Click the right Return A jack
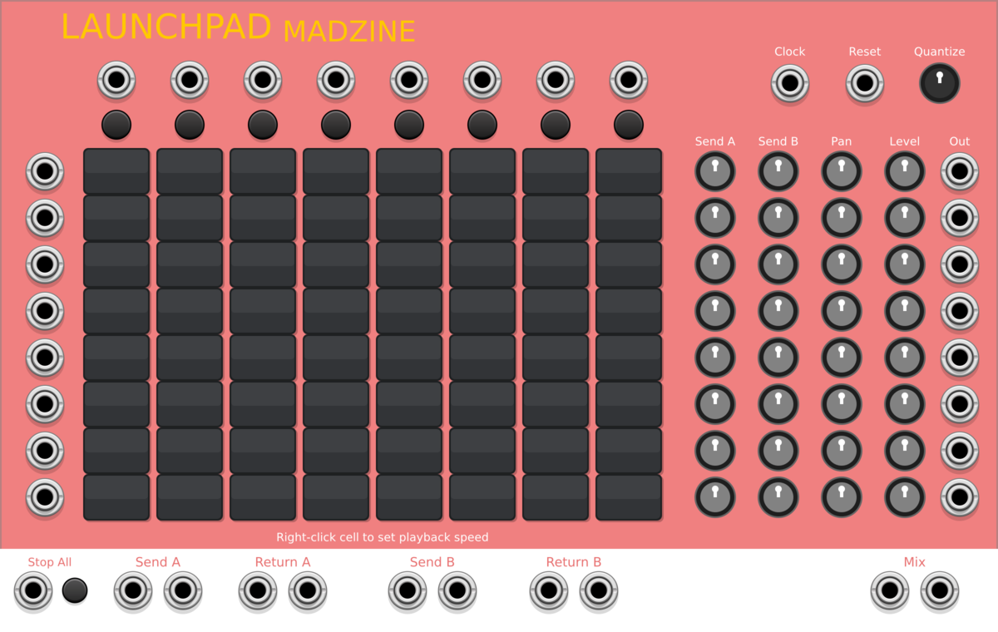Viewport: 998px width, 632px height. coord(308,591)
